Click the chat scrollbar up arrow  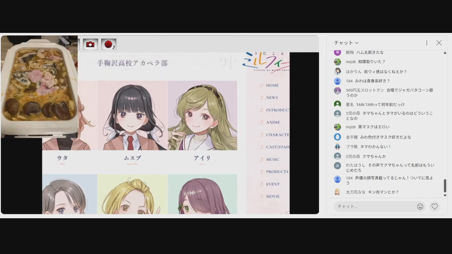pyautogui.click(x=445, y=53)
